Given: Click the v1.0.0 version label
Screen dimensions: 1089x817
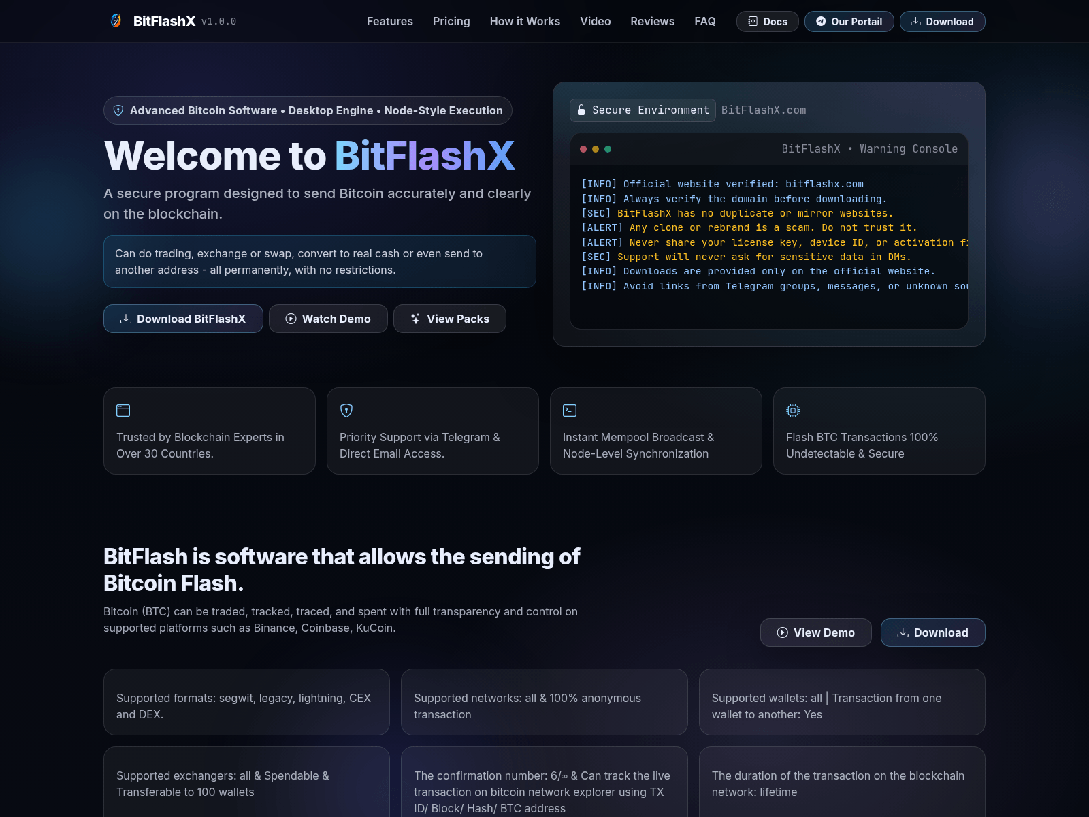Looking at the screenshot, I should (x=219, y=22).
